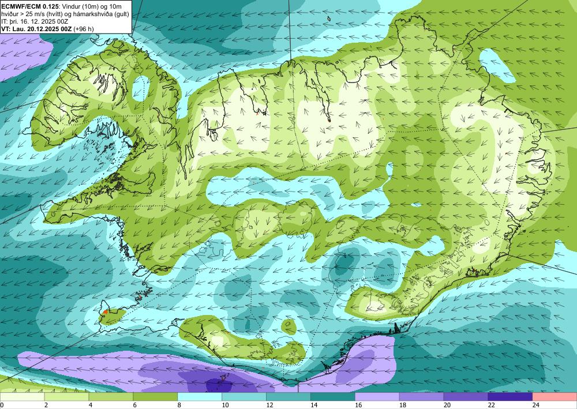Click the "VT: Lau. 20.12.2025 00Z" valid time
The width and height of the screenshot is (577, 409).
click(36, 29)
